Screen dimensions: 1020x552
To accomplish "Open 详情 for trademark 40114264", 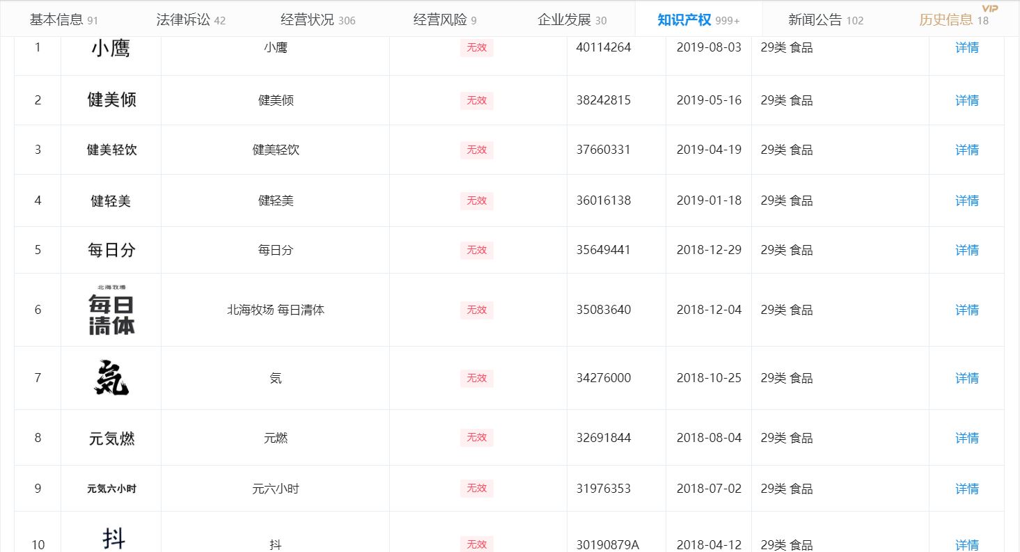I will point(966,48).
